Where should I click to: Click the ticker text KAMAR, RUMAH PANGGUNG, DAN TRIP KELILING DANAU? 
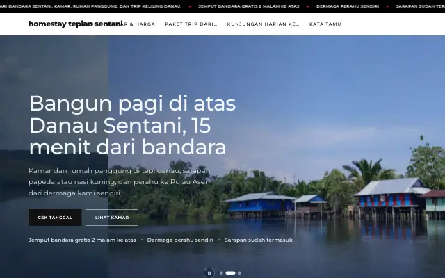point(118,6)
